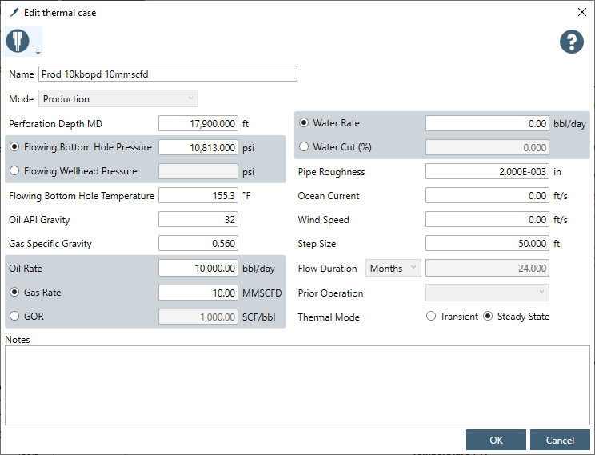Click the Pipe Roughness label
Viewport: 595px width, 455px height.
point(331,172)
